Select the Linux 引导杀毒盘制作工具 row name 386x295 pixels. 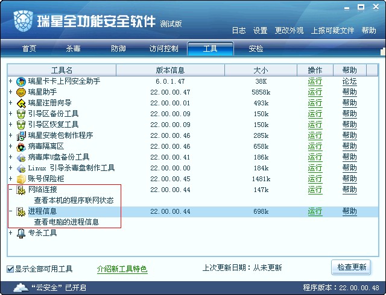[x=71, y=168]
